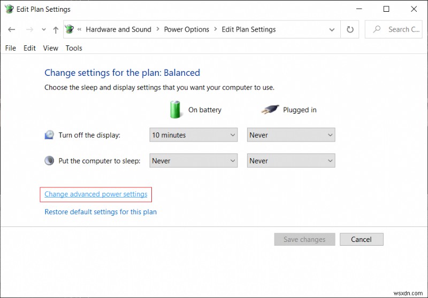The height and width of the screenshot is (298, 428).
Task: Click Restore default settings for this plan
Action: click(101, 212)
